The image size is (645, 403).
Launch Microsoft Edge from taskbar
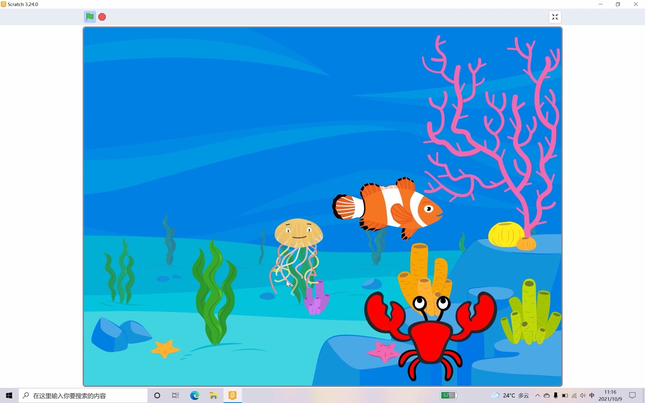click(x=195, y=395)
